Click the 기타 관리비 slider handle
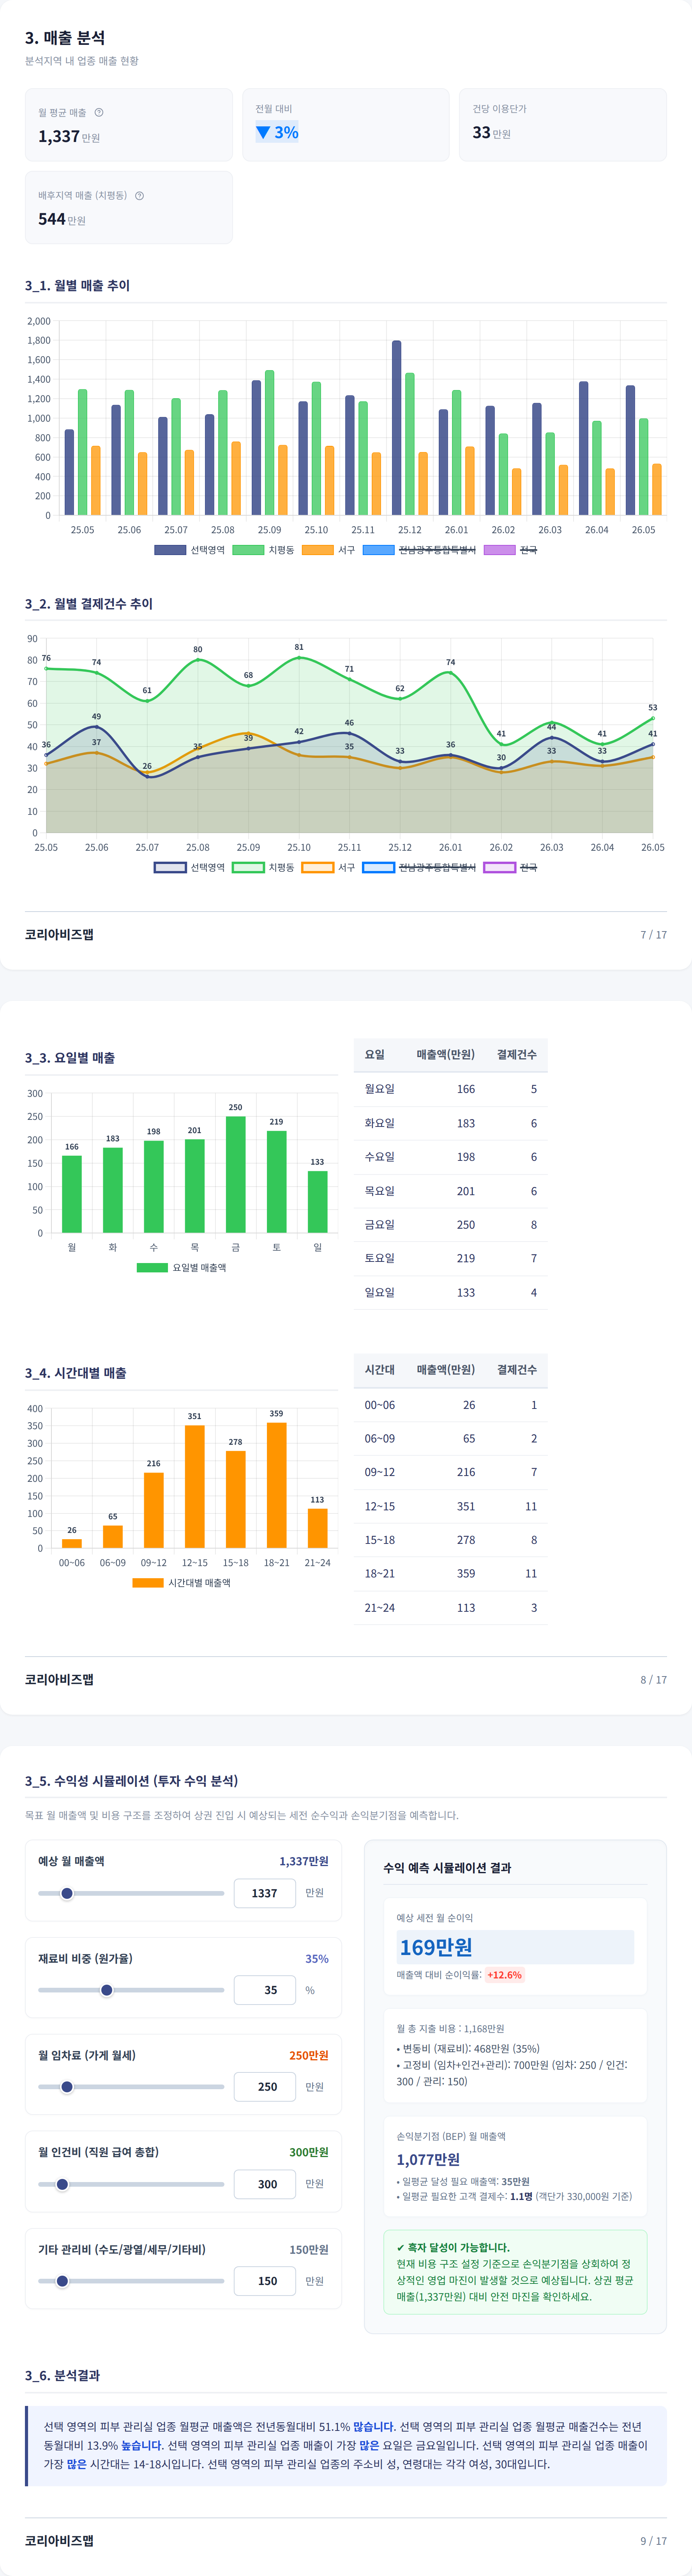Viewport: 692px width, 2576px height. 62,2281
